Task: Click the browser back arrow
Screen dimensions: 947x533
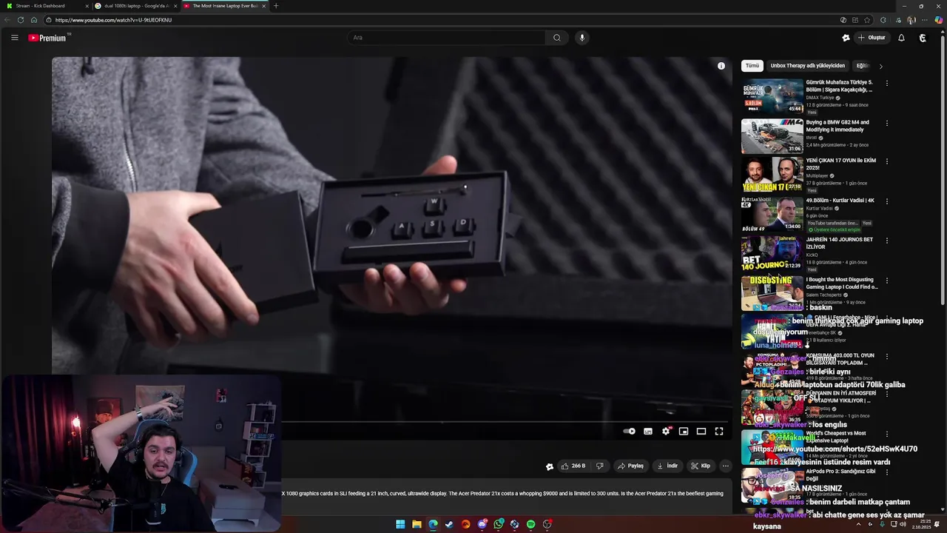Action: pos(7,20)
